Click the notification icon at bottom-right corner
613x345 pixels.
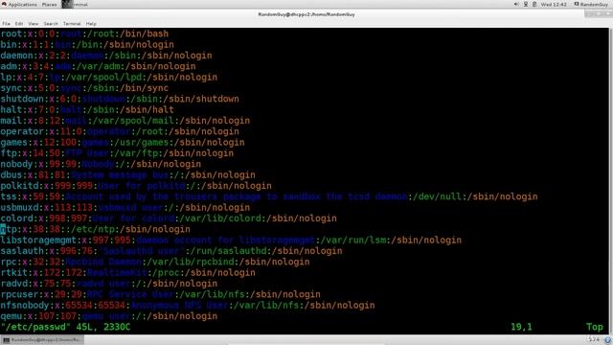pos(607,340)
